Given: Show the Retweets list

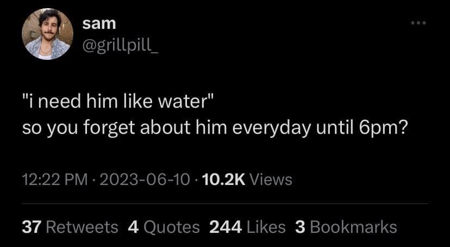Looking at the screenshot, I should pyautogui.click(x=82, y=226).
